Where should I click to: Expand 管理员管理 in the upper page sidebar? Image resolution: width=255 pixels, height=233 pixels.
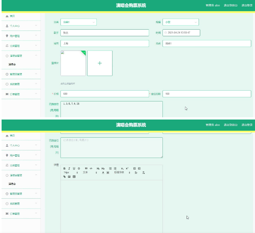pyautogui.click(x=21, y=74)
